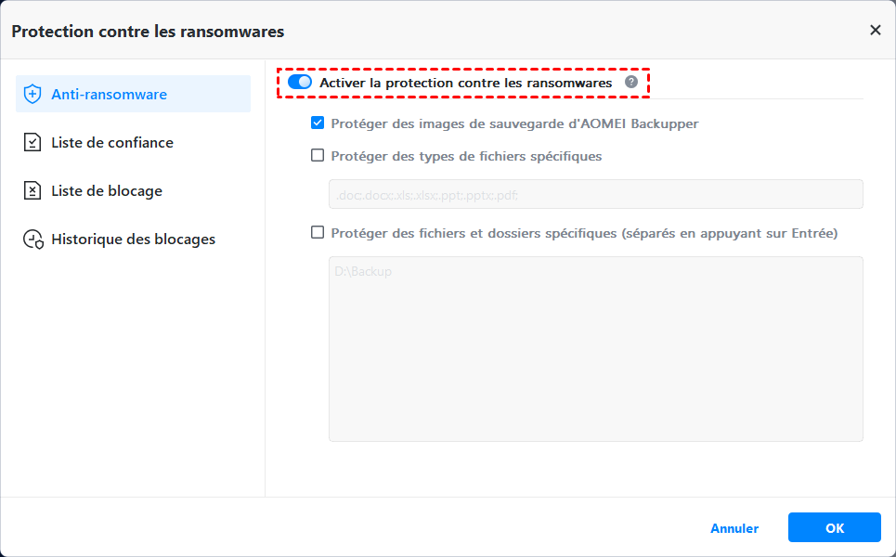Click the file extensions input field

[595, 194]
